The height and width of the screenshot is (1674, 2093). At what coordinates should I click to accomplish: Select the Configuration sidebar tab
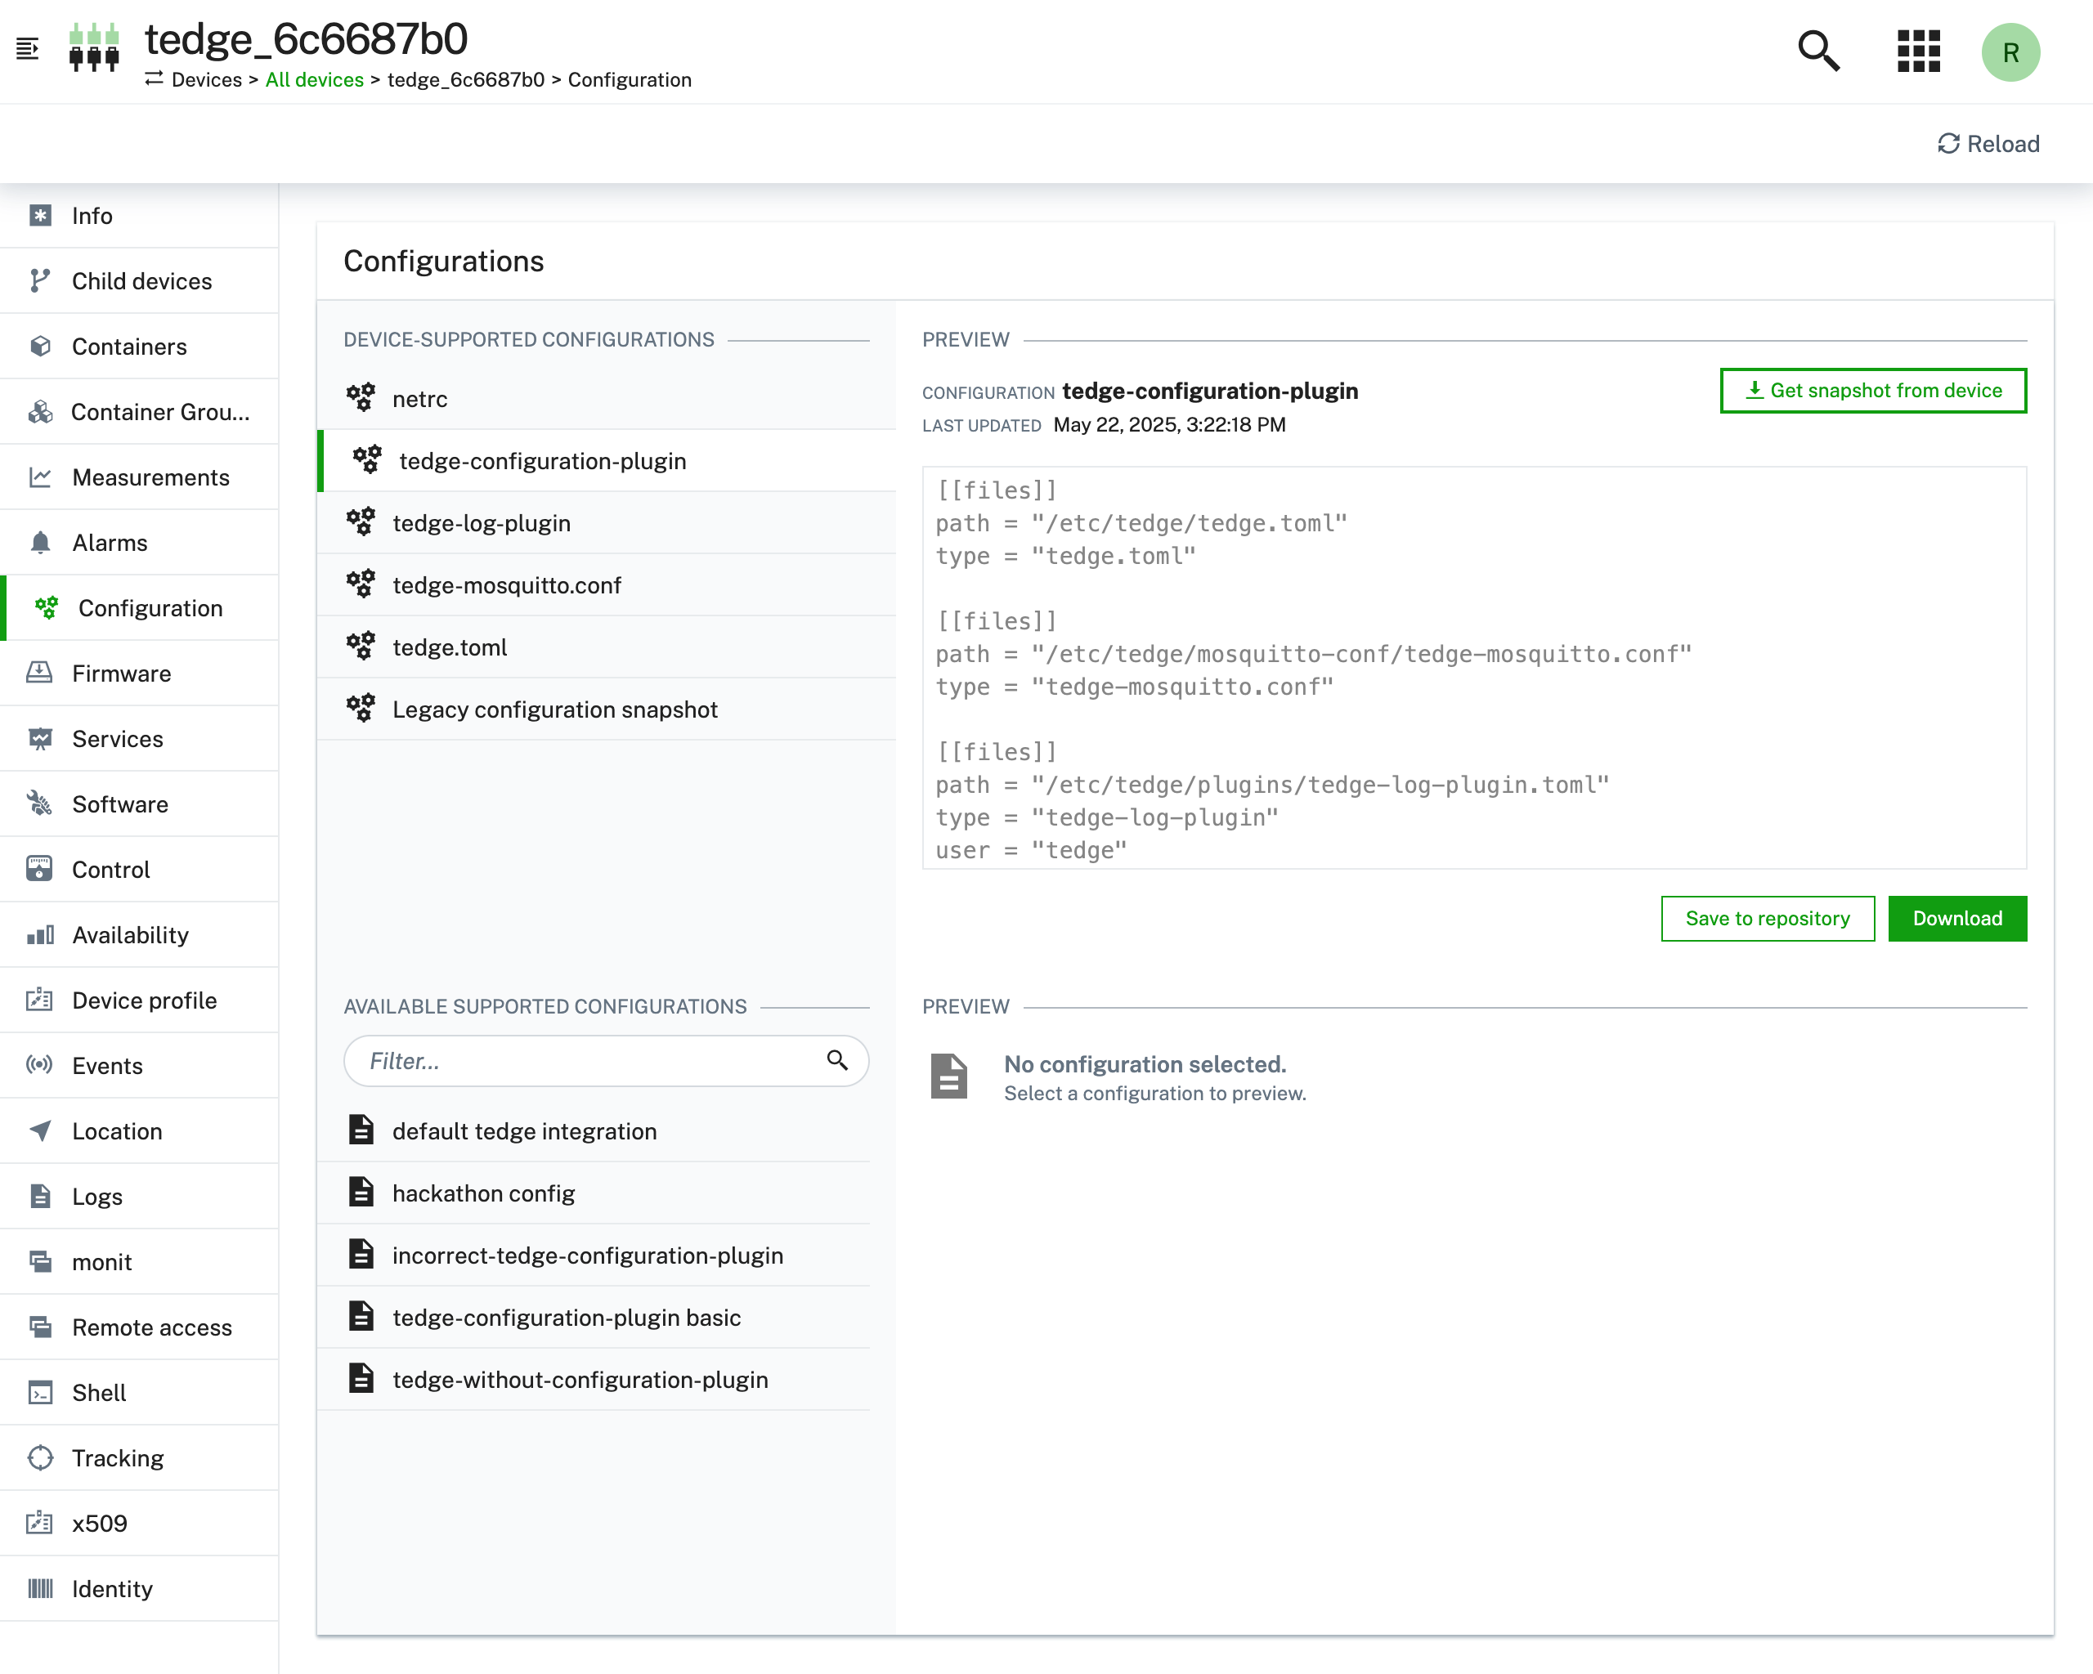(139, 607)
